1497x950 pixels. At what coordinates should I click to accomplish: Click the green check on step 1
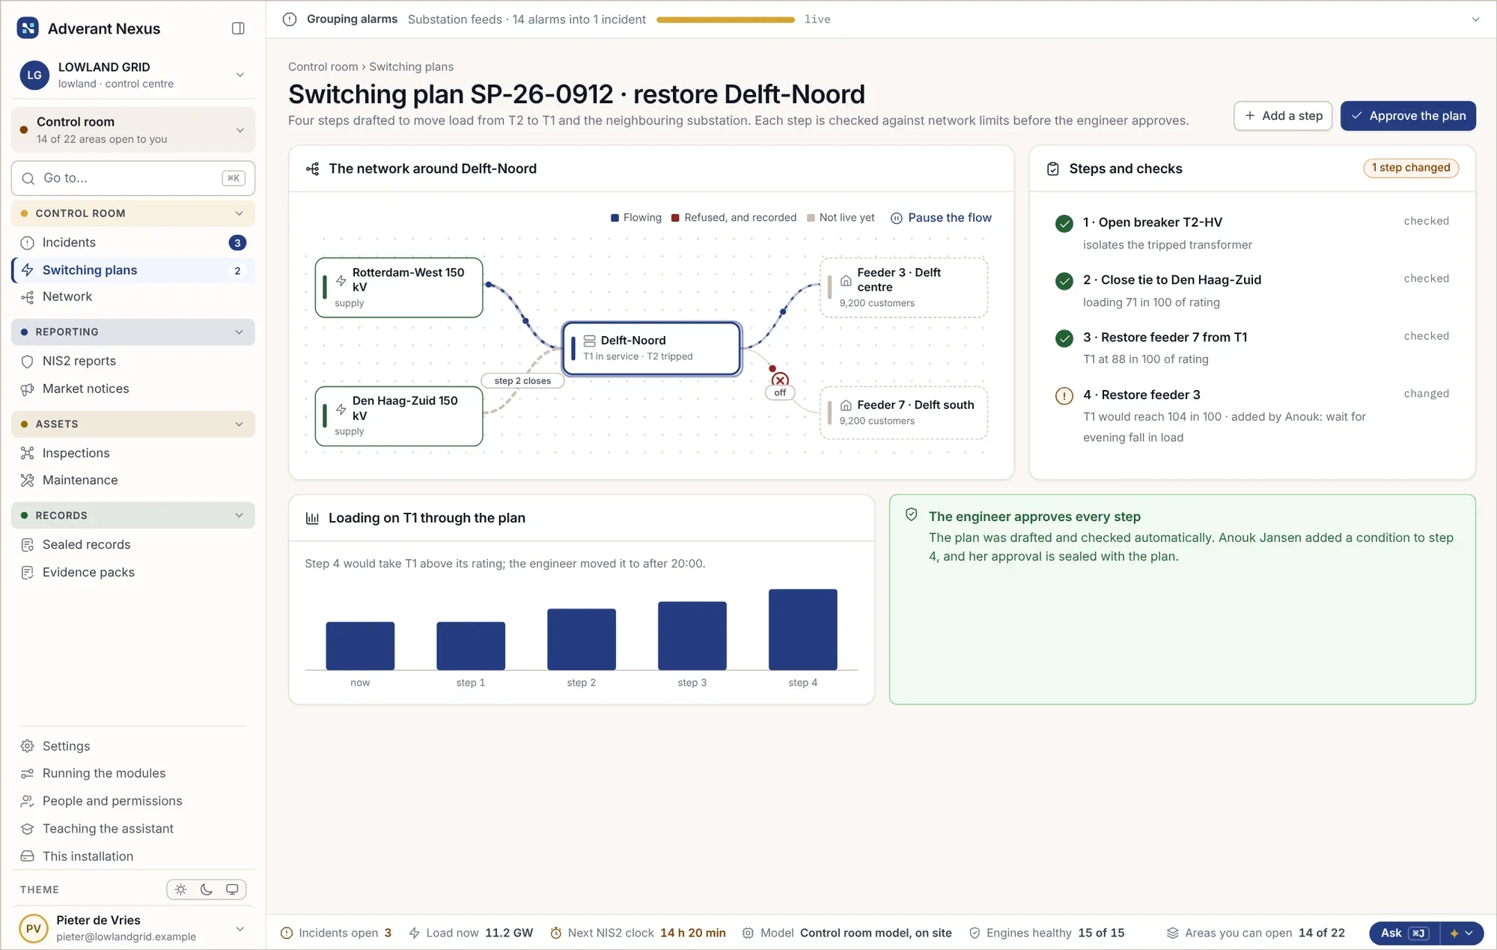(x=1064, y=223)
